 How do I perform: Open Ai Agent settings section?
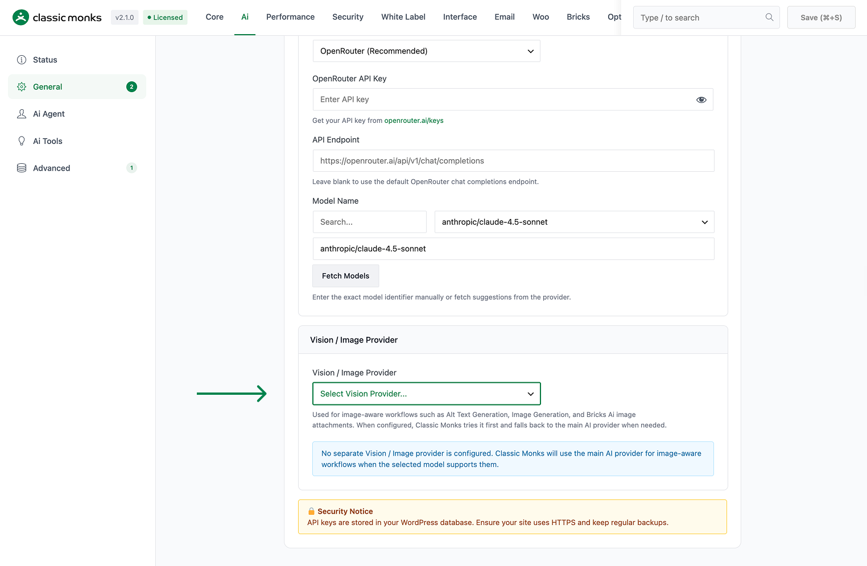(x=77, y=114)
